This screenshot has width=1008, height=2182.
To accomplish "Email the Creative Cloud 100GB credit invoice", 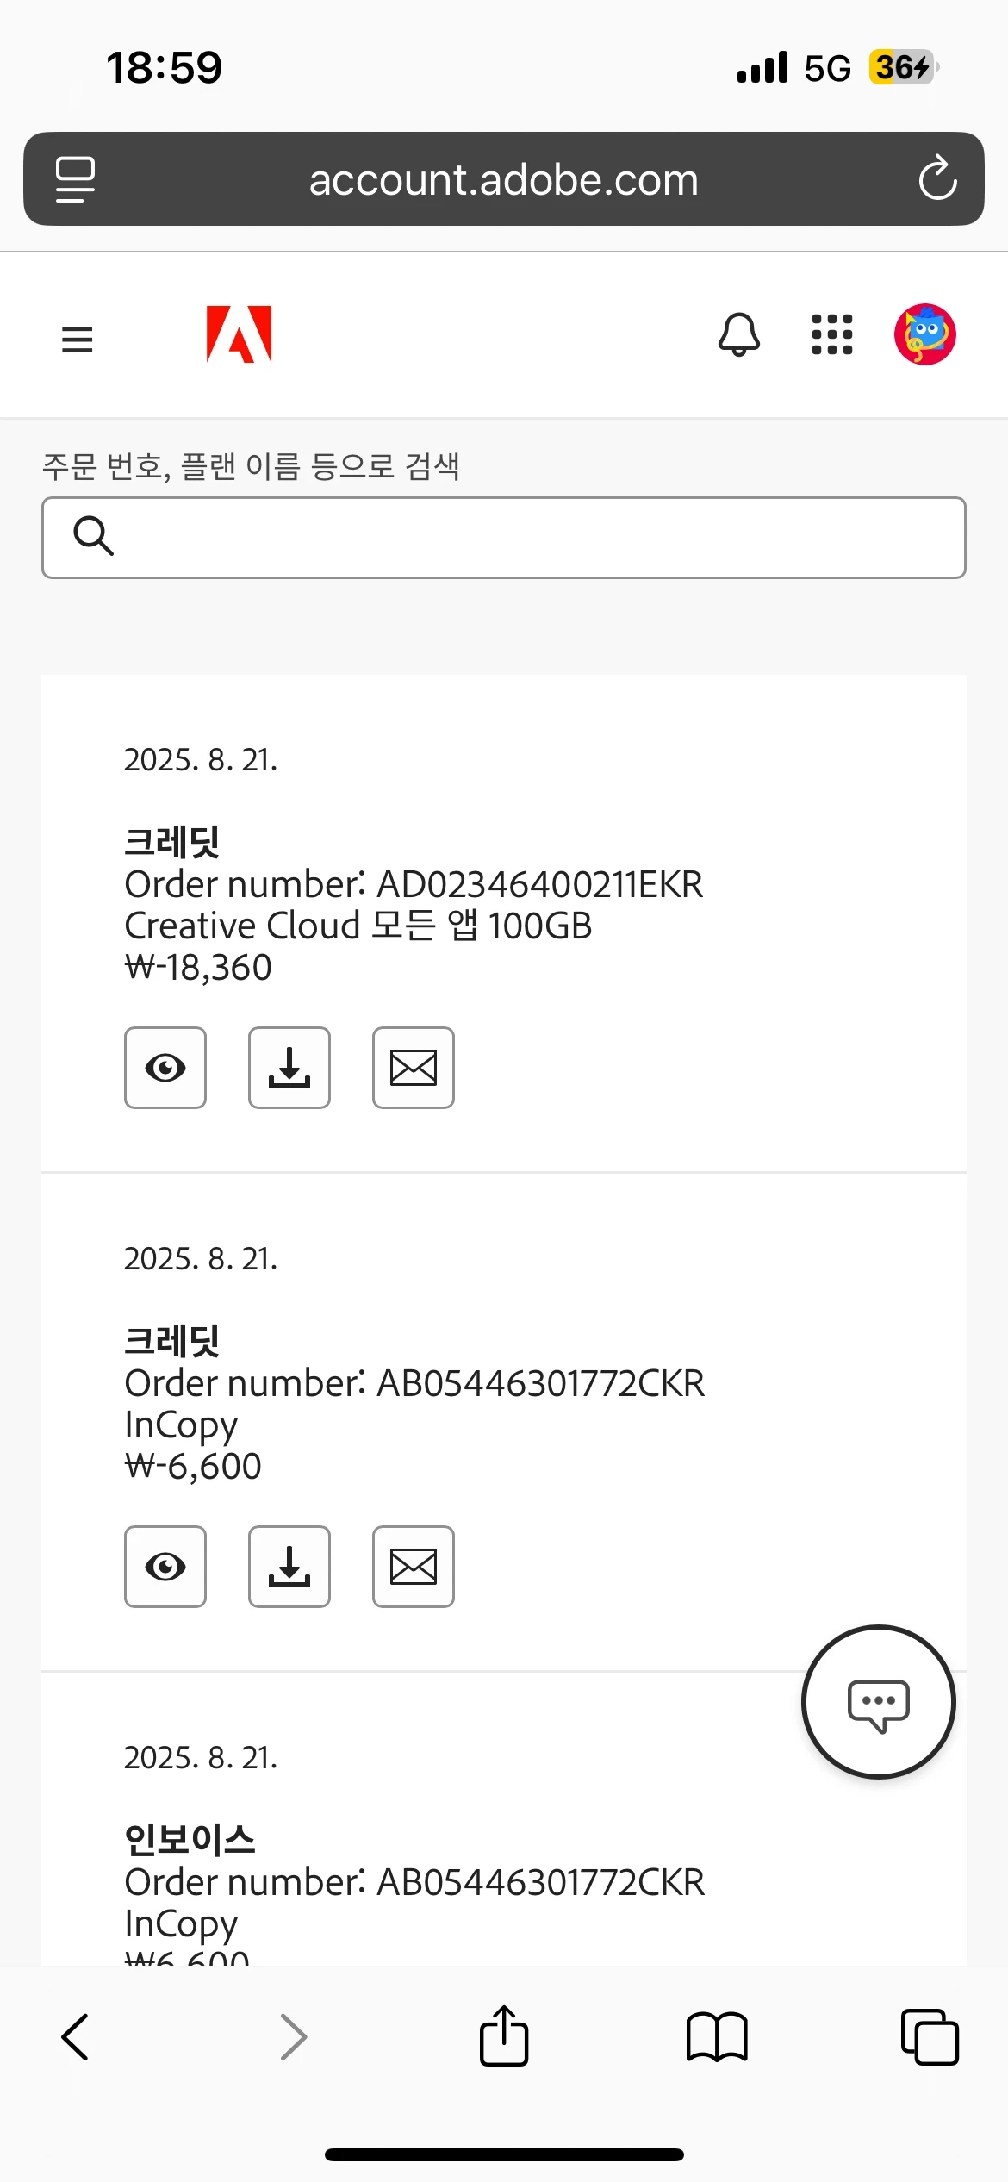I will [414, 1068].
